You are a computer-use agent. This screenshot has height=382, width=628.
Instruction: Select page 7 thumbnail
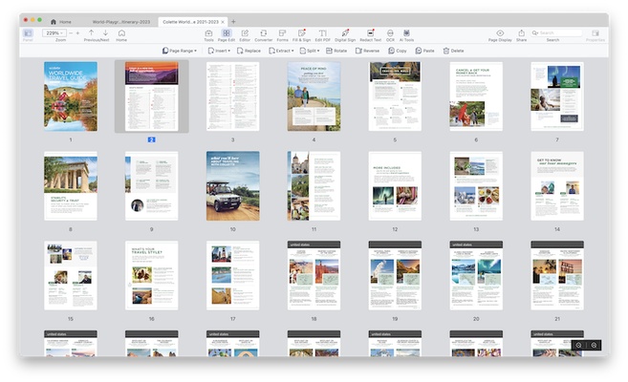coord(557,96)
